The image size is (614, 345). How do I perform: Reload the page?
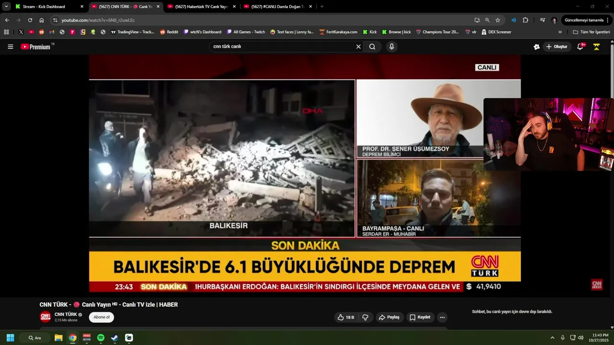pos(30,20)
